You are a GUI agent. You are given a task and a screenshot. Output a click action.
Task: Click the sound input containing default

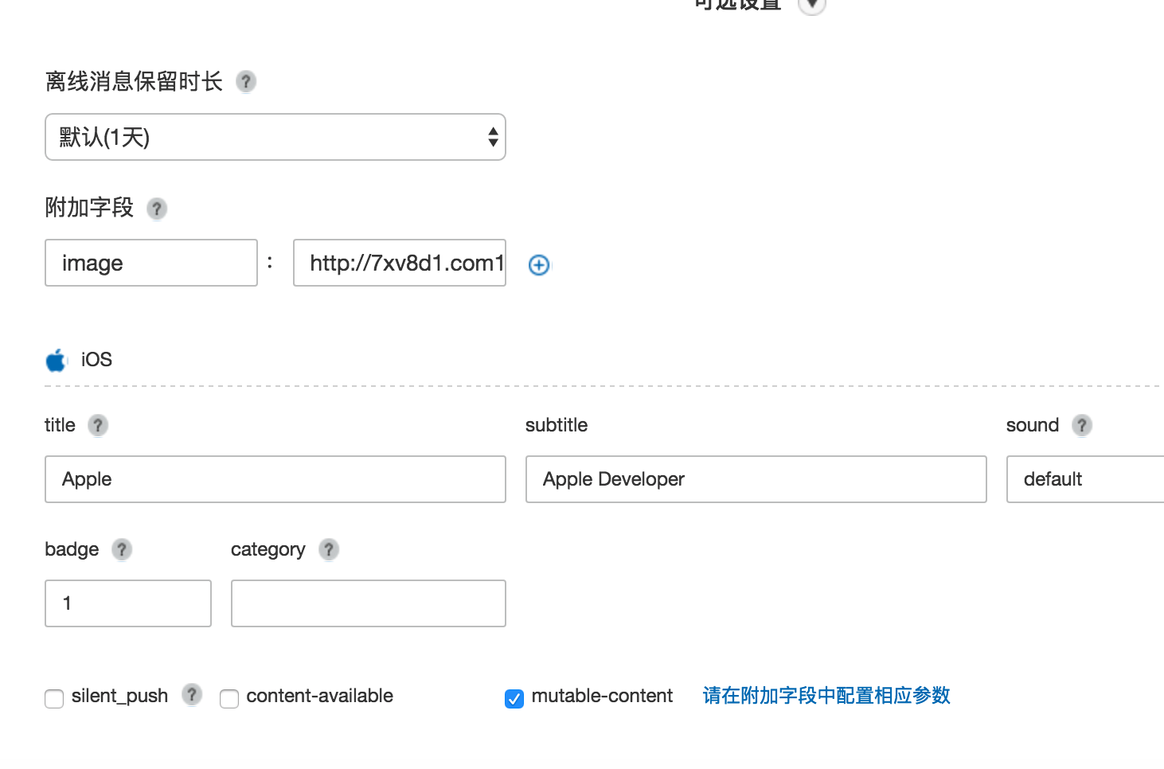point(1085,479)
